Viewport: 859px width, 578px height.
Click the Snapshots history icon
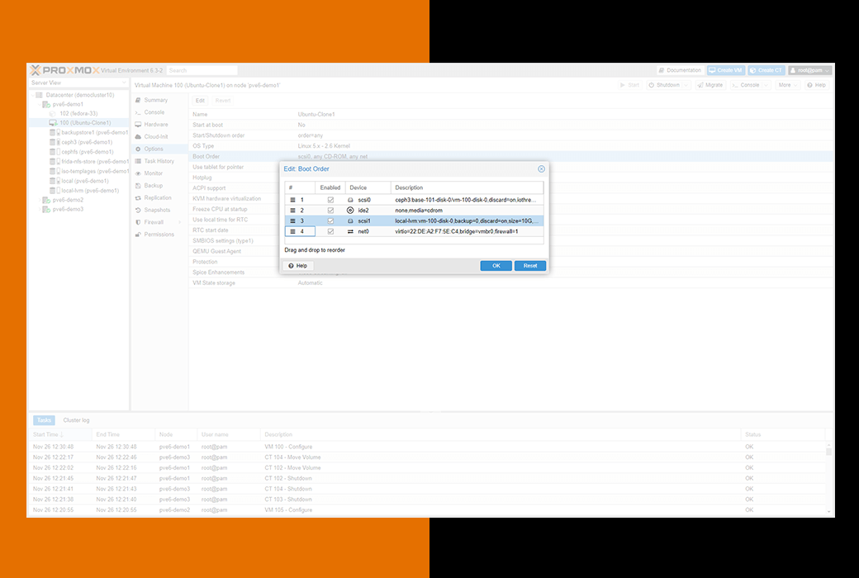point(138,210)
